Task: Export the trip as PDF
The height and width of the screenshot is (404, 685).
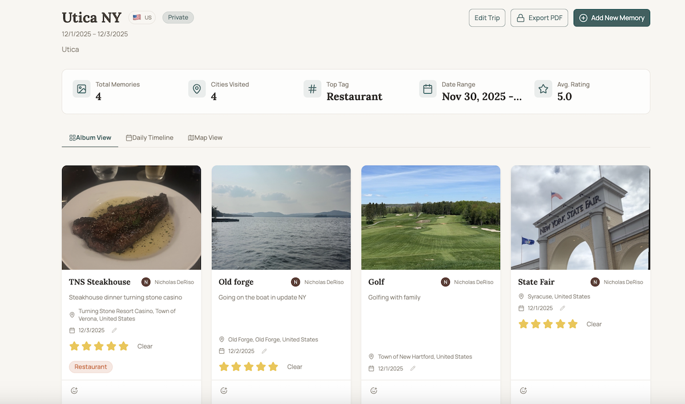Action: 539,18
